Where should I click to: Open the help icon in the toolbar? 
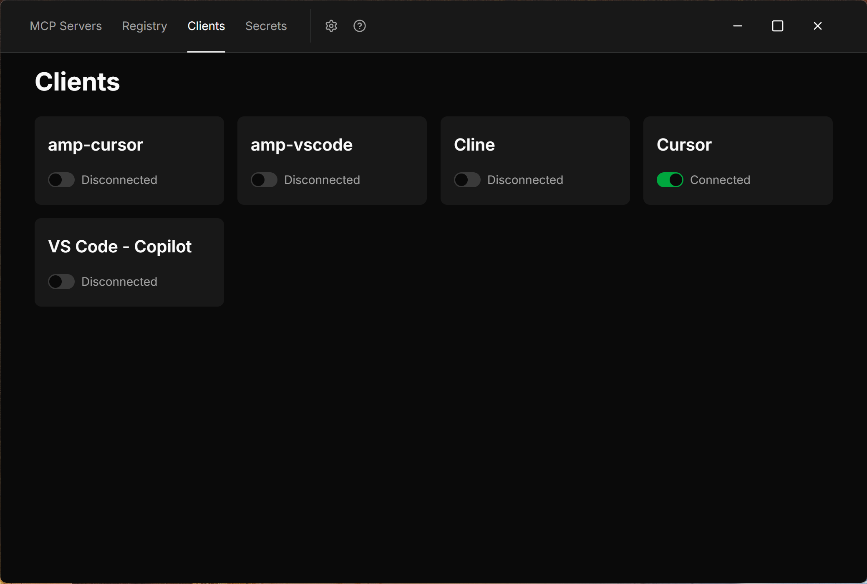click(x=359, y=26)
